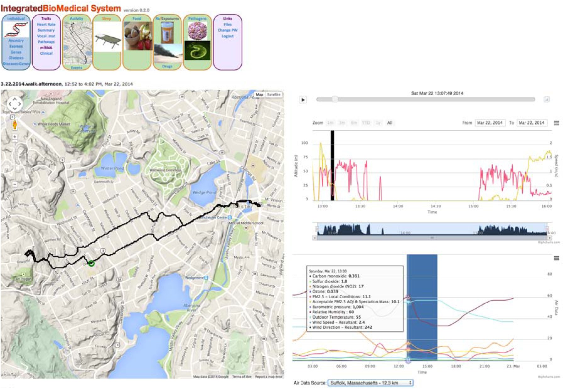Open the Air Data Source dropdown

click(x=370, y=383)
